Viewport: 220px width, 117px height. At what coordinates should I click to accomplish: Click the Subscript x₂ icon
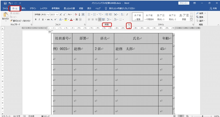tap(52, 19)
